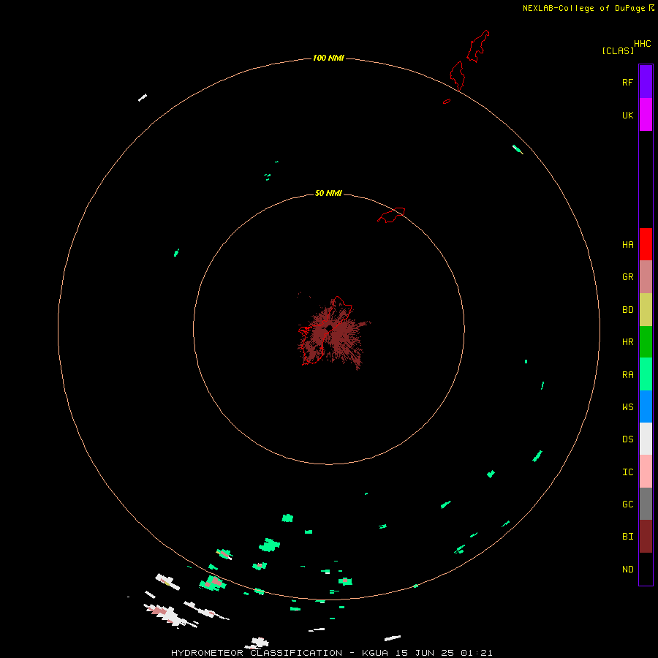Click the 'IC' legend label
658x658 pixels.
[627, 472]
